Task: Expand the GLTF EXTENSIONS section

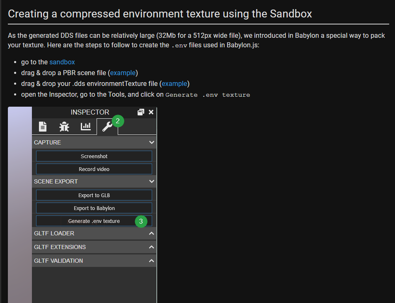Action: pos(94,247)
